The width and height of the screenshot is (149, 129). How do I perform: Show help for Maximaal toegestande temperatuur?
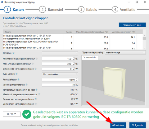click(x=39, y=94)
